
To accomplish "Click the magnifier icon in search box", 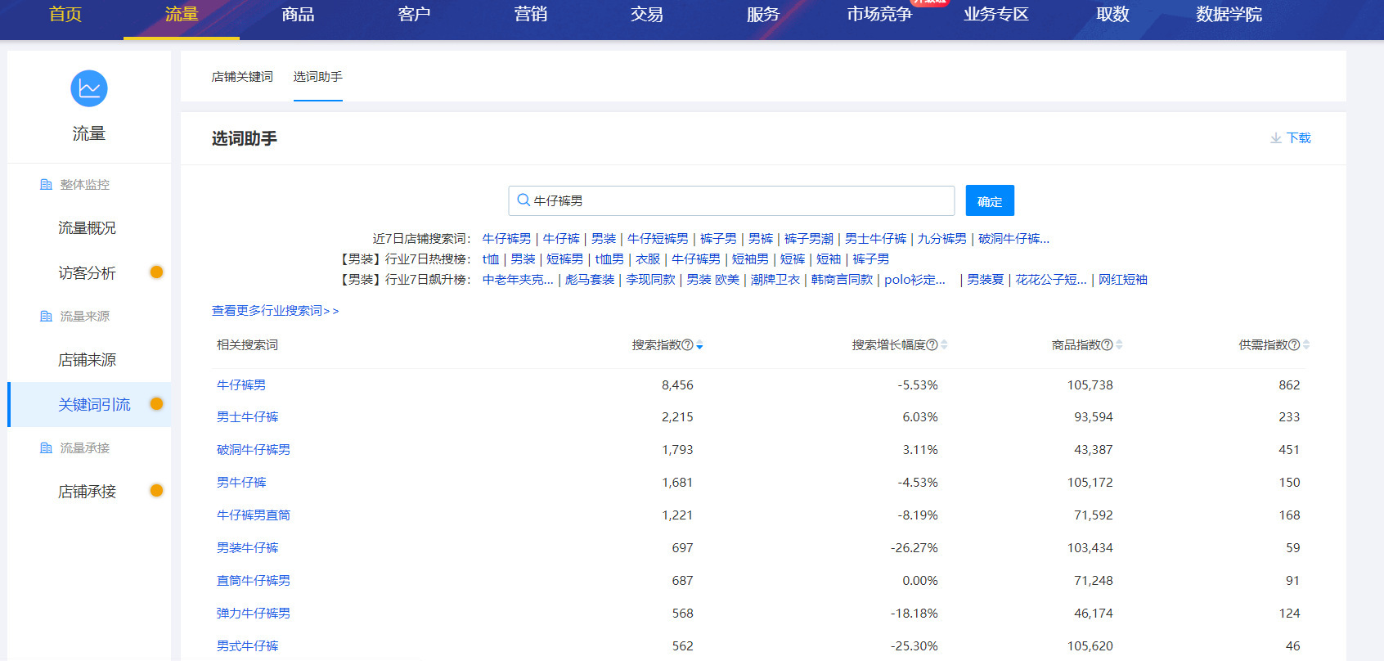I will coord(523,200).
